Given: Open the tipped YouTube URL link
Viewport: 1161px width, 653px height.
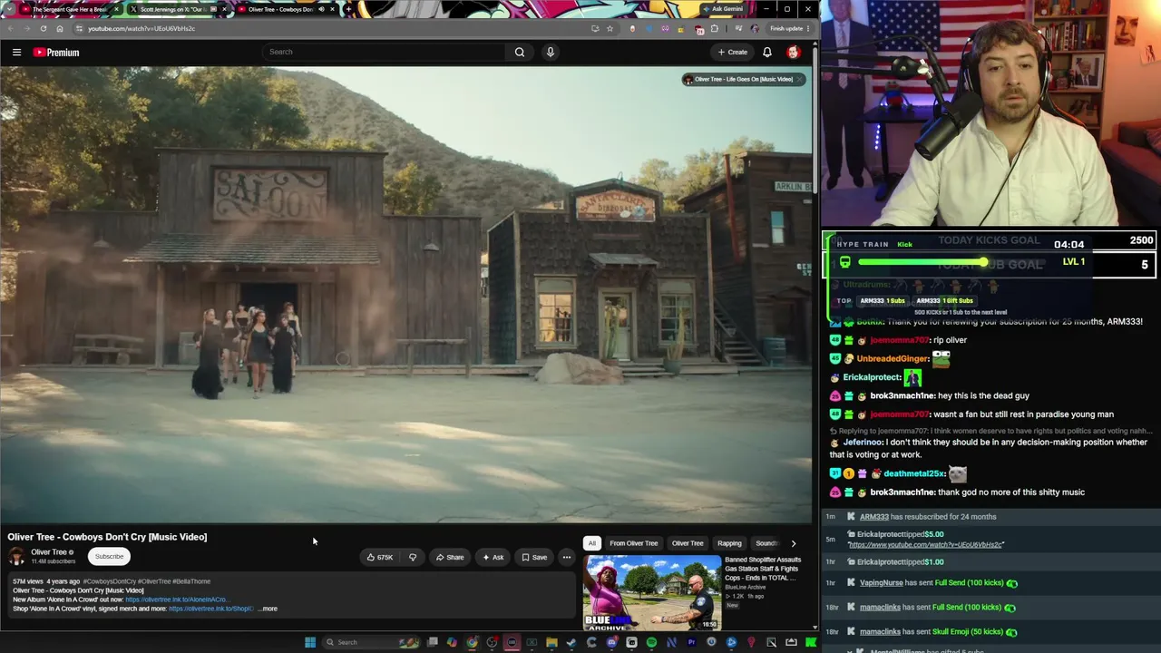Looking at the screenshot, I should 925,545.
